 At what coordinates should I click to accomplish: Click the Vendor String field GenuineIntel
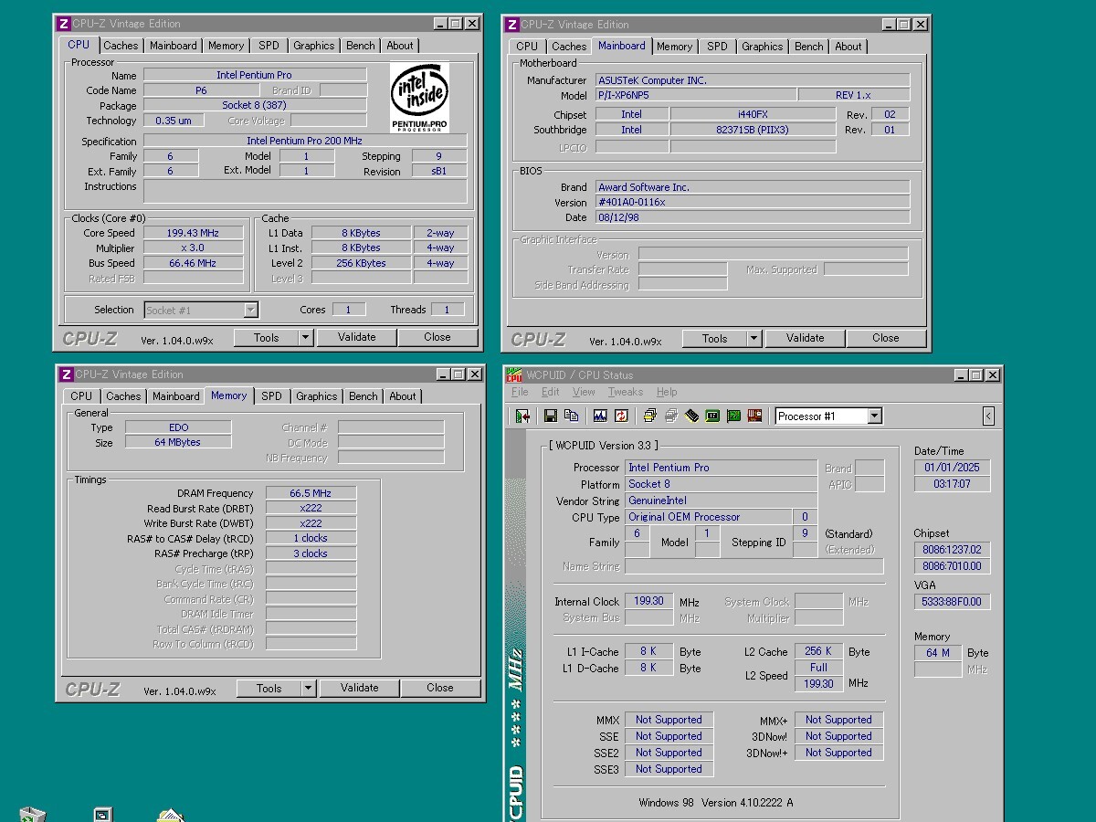click(722, 501)
